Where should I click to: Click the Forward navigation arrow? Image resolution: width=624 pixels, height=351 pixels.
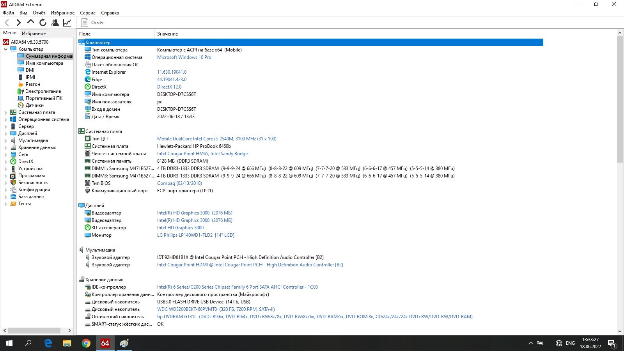[18, 23]
